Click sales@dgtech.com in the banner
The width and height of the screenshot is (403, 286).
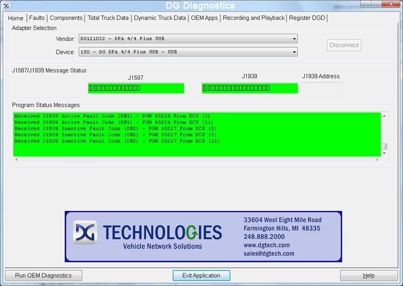(269, 253)
